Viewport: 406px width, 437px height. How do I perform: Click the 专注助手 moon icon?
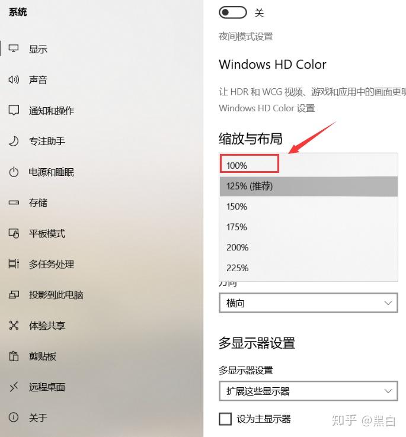(14, 141)
